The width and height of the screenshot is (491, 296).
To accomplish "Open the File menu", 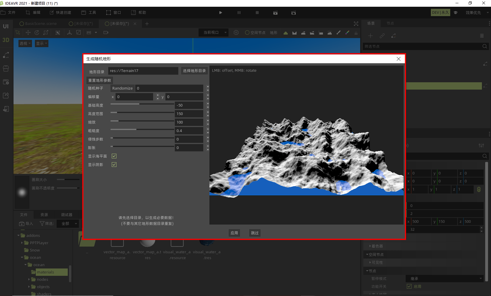I will [x=8, y=13].
